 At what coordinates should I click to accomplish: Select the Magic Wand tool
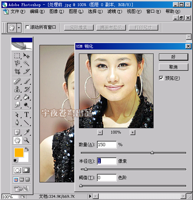pyautogui.click(x=26, y=63)
